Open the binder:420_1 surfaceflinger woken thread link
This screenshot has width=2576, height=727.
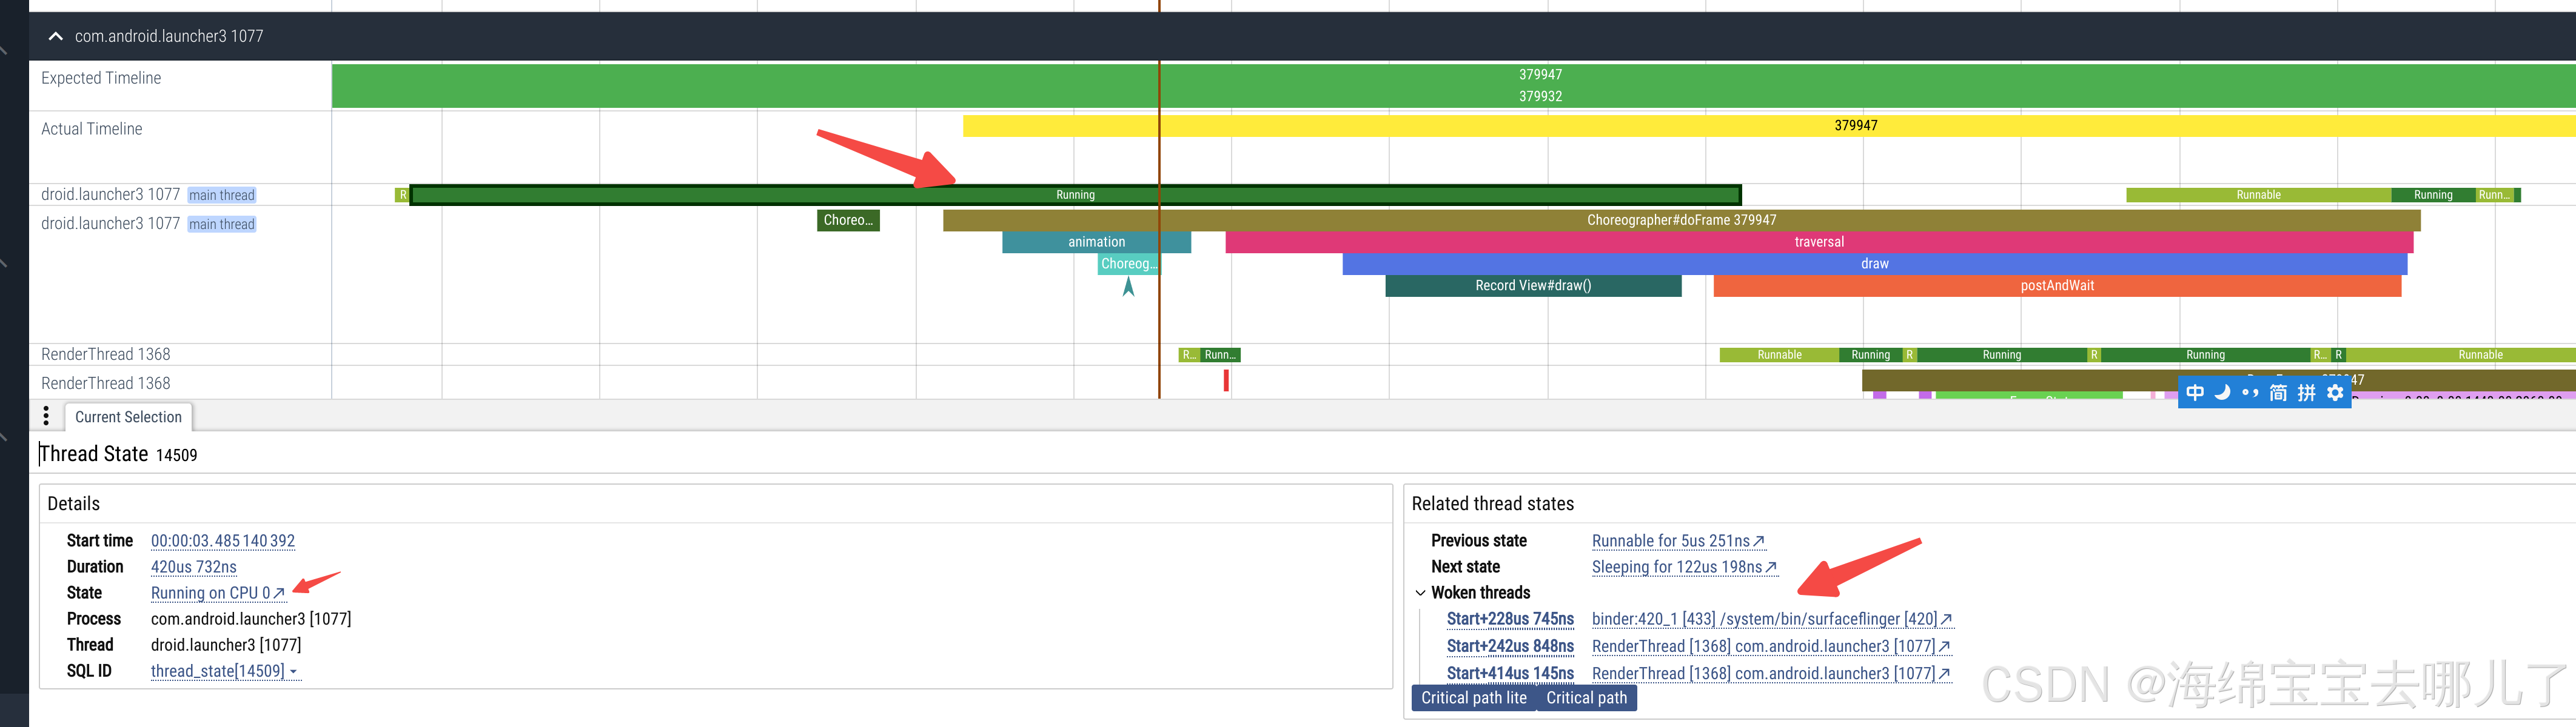point(1771,619)
